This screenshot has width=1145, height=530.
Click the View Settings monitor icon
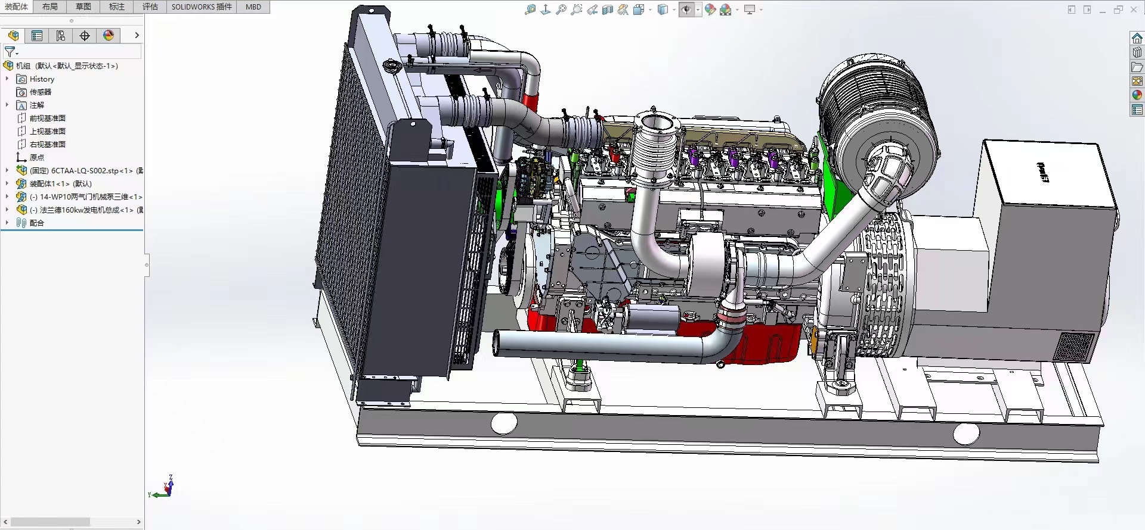(x=750, y=10)
